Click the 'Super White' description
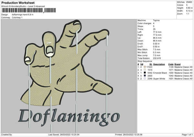 (159, 79)
